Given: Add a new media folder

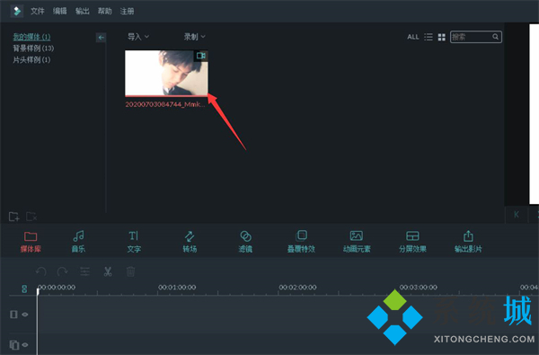Looking at the screenshot, I should pyautogui.click(x=14, y=217).
